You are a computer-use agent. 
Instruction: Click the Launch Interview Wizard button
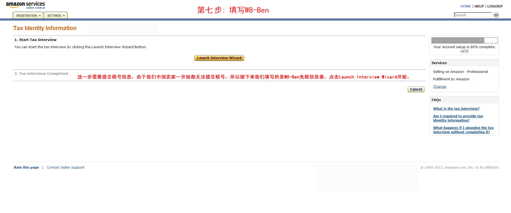pos(219,58)
